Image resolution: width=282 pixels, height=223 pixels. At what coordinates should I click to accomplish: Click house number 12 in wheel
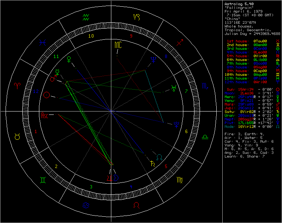tap(36, 91)
